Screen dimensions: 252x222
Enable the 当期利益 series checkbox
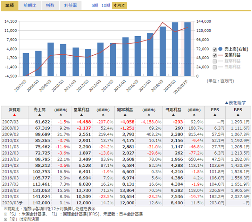tap(215, 67)
